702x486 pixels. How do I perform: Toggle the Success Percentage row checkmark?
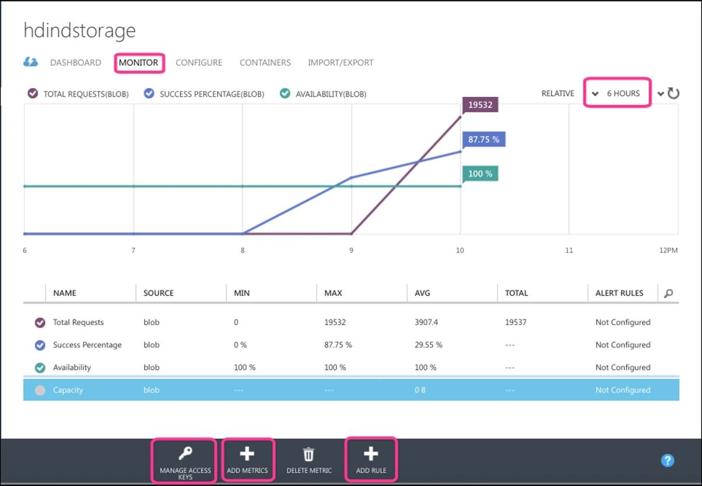coord(40,345)
